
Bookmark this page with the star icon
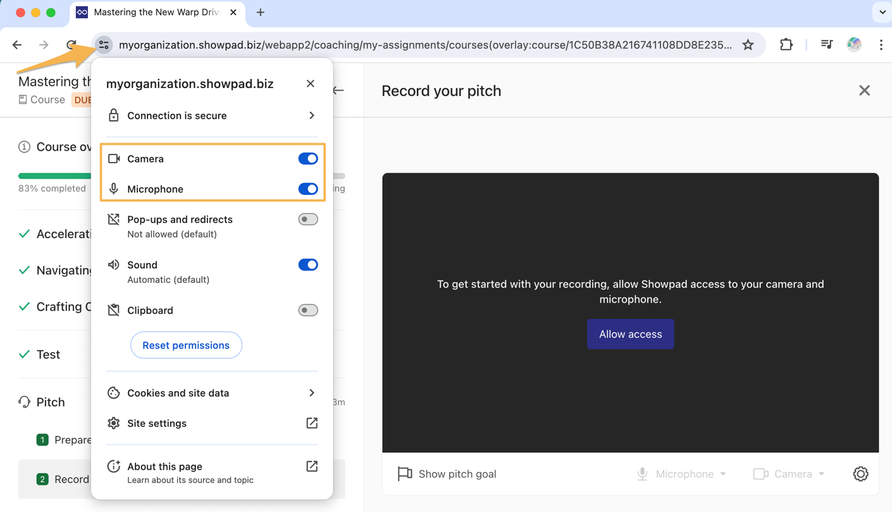[x=748, y=45]
